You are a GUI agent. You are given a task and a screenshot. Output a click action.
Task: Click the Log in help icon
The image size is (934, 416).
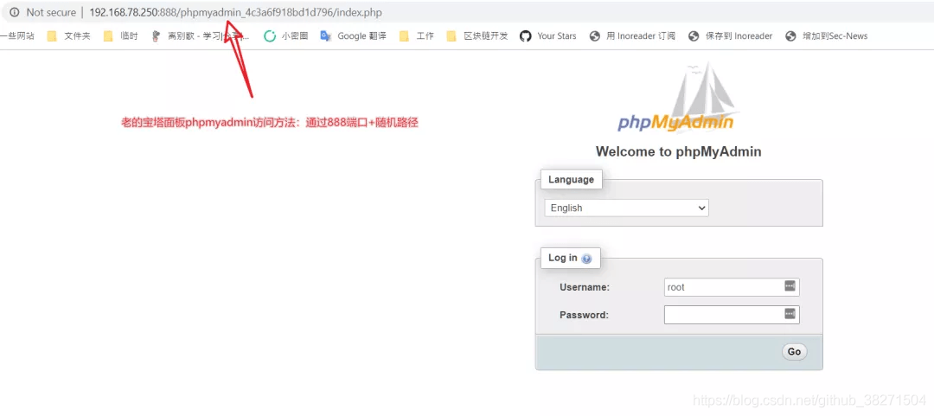[586, 259]
